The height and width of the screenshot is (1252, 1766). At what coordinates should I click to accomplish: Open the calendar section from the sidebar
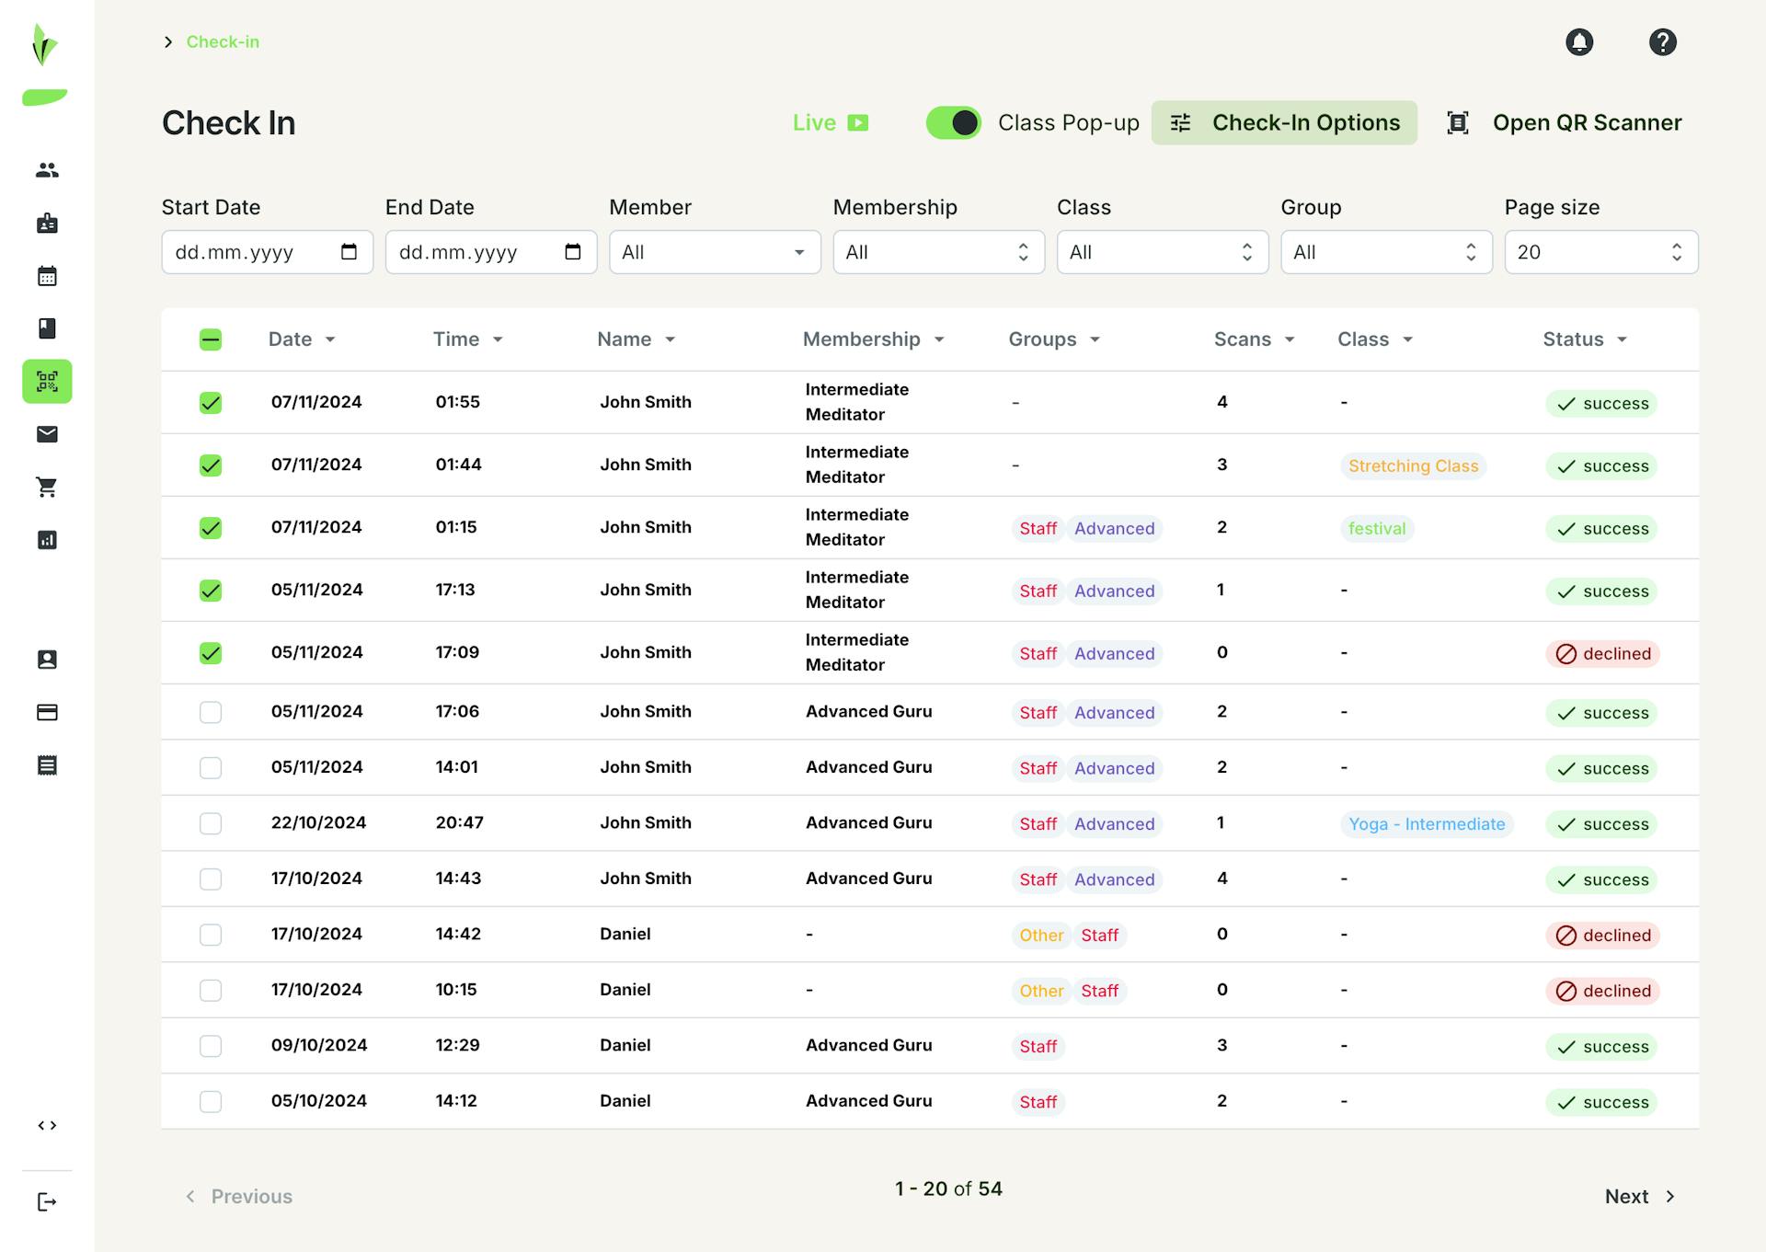[x=47, y=275]
